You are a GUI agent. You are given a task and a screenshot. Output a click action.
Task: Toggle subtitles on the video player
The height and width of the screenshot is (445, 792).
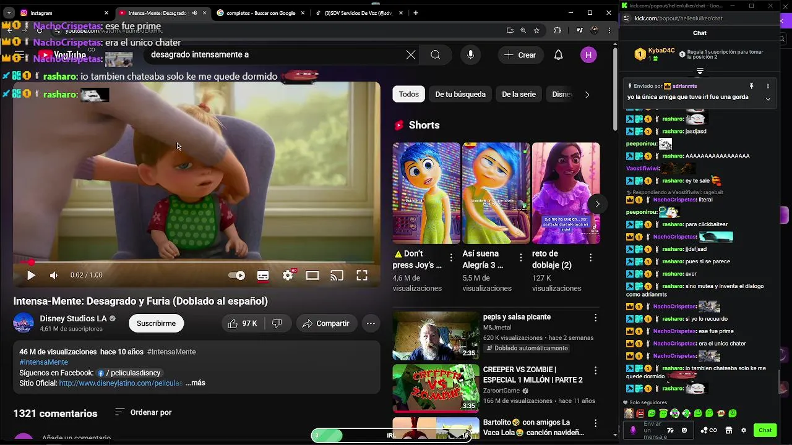point(263,276)
